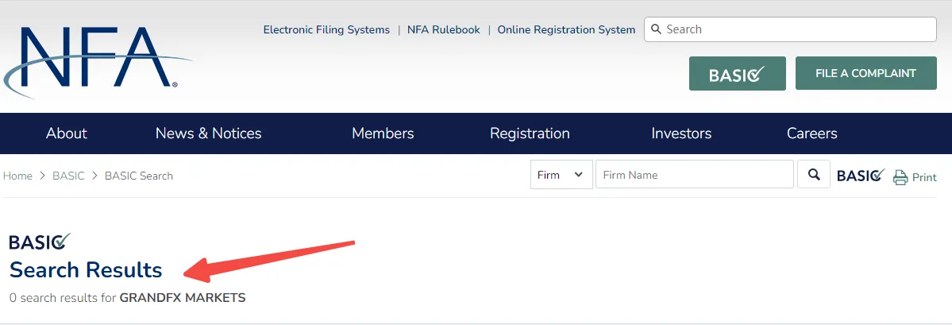Open the Careers menu
952x325 pixels.
[x=811, y=133]
